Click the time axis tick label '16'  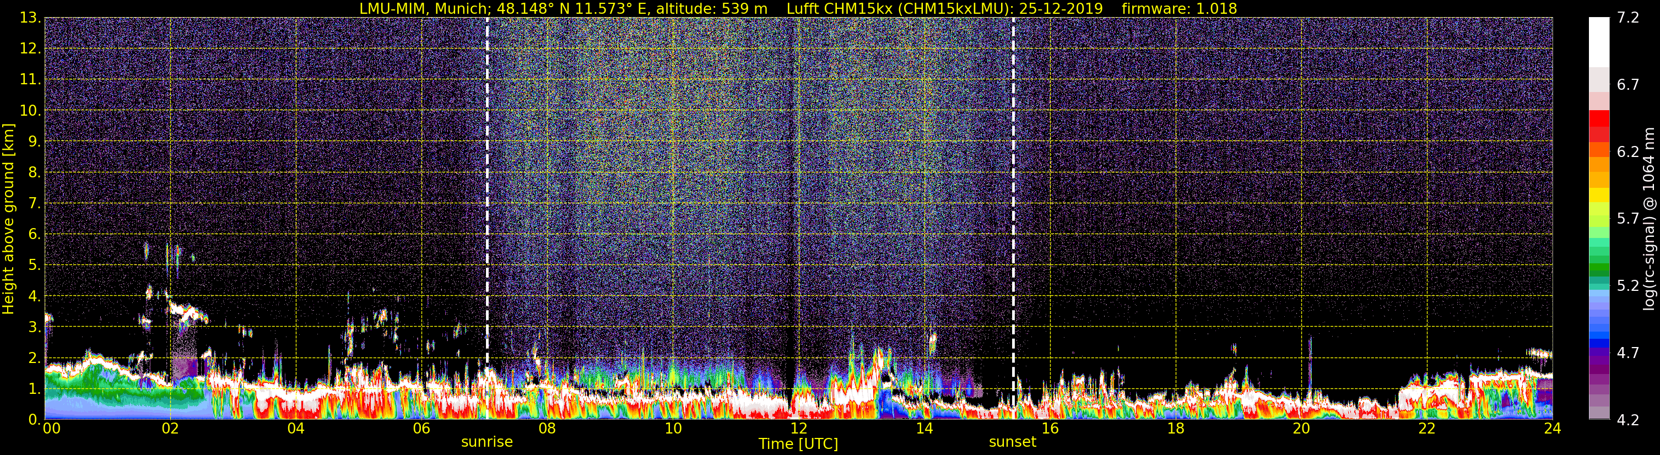(x=1050, y=429)
